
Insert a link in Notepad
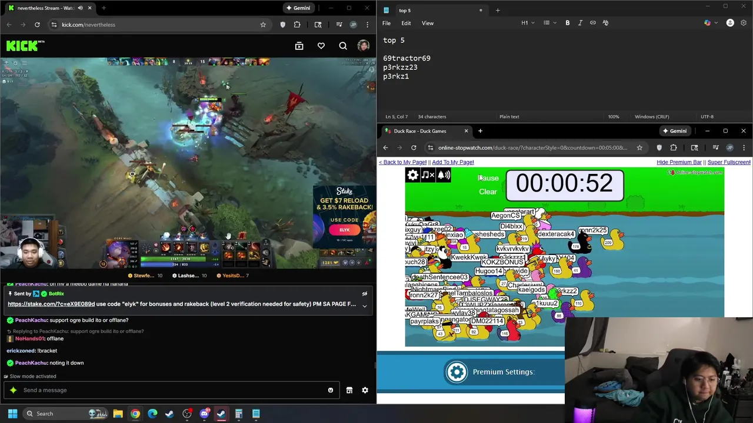point(593,23)
